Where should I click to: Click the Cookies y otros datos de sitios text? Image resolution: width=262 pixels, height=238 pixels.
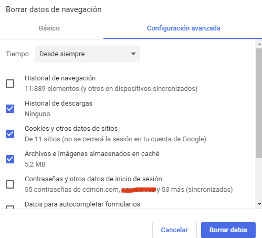71,129
